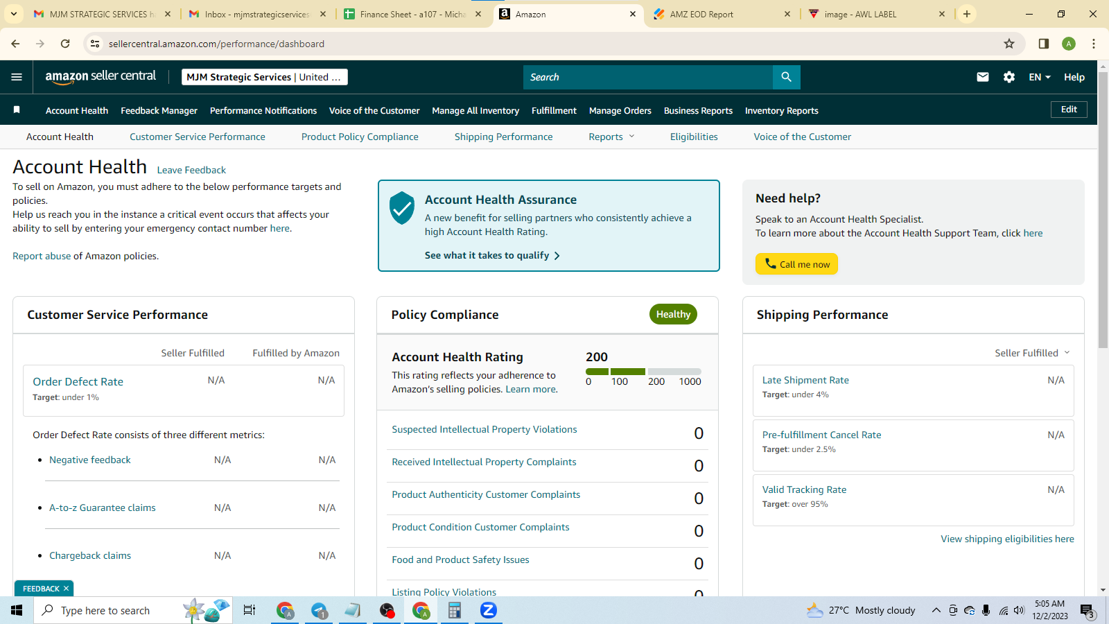Open Telegram from the taskbar
The height and width of the screenshot is (624, 1109).
pos(319,610)
